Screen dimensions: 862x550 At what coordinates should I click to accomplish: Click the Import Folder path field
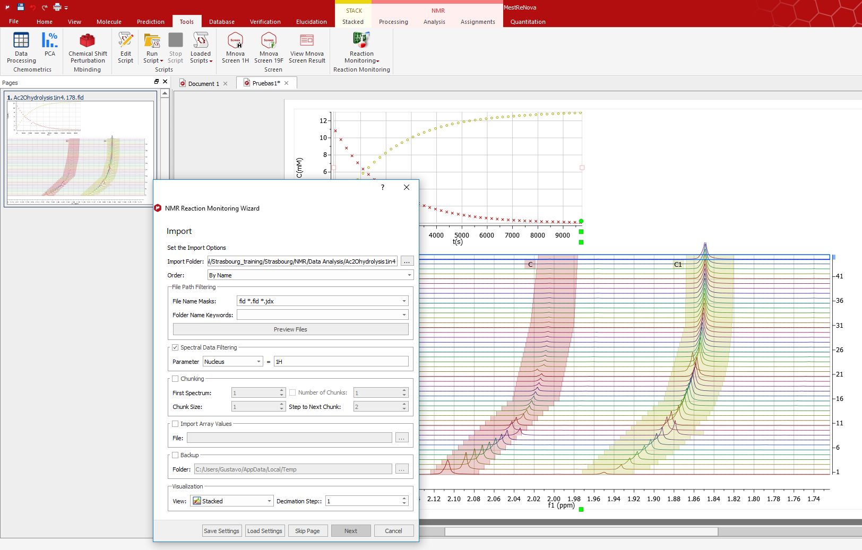tap(303, 261)
